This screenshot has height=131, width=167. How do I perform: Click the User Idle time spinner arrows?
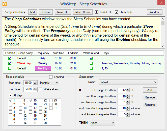pyautogui.click(x=128, y=108)
